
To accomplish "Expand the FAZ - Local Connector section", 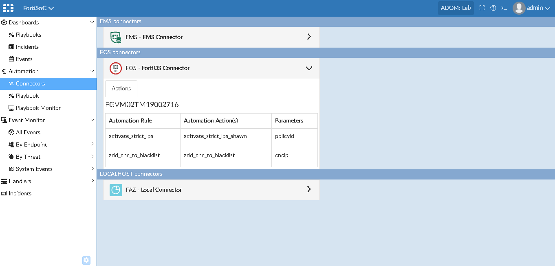I will coord(309,190).
